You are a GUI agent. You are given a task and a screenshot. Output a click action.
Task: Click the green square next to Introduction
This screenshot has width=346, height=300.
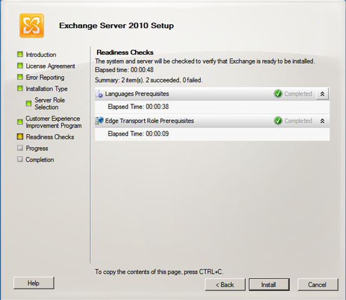pos(20,54)
